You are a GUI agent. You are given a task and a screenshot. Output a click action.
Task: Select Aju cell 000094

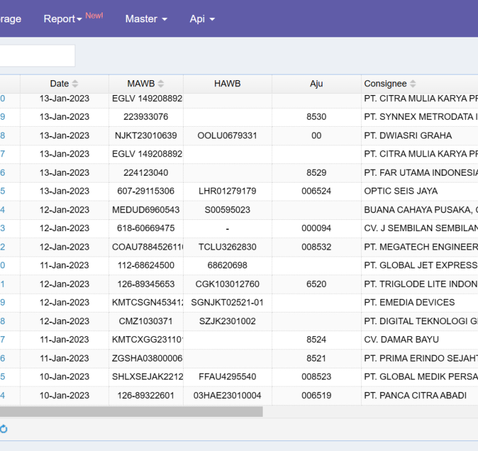click(x=316, y=228)
